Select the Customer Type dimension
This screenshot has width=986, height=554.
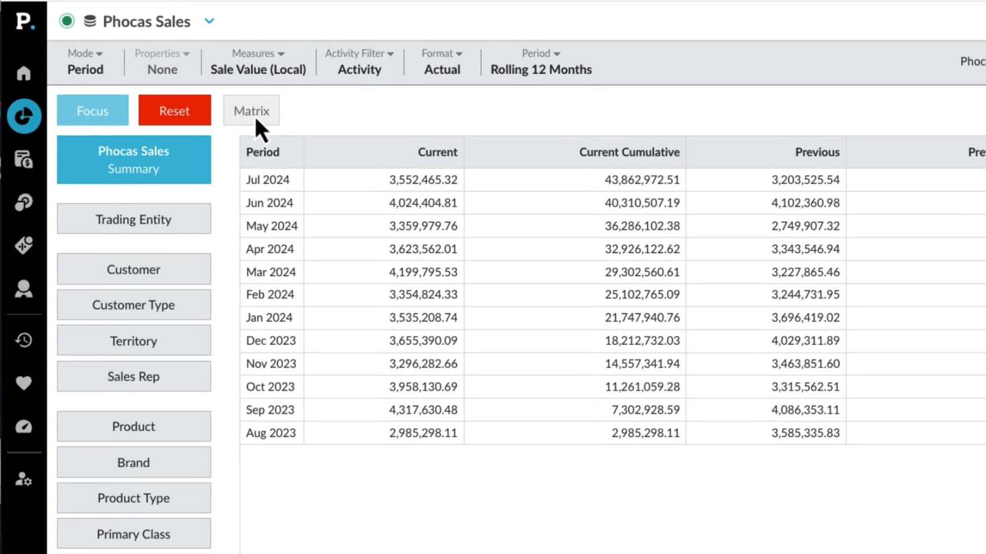pyautogui.click(x=134, y=305)
